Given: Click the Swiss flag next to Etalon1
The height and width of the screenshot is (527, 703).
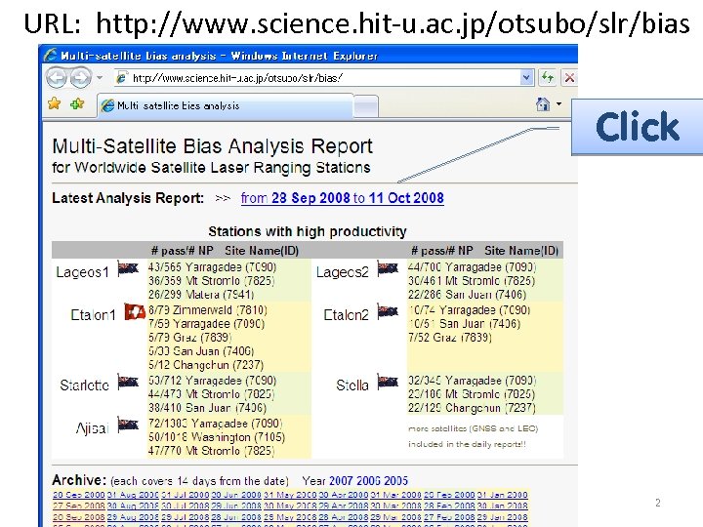Looking at the screenshot, I should (135, 312).
